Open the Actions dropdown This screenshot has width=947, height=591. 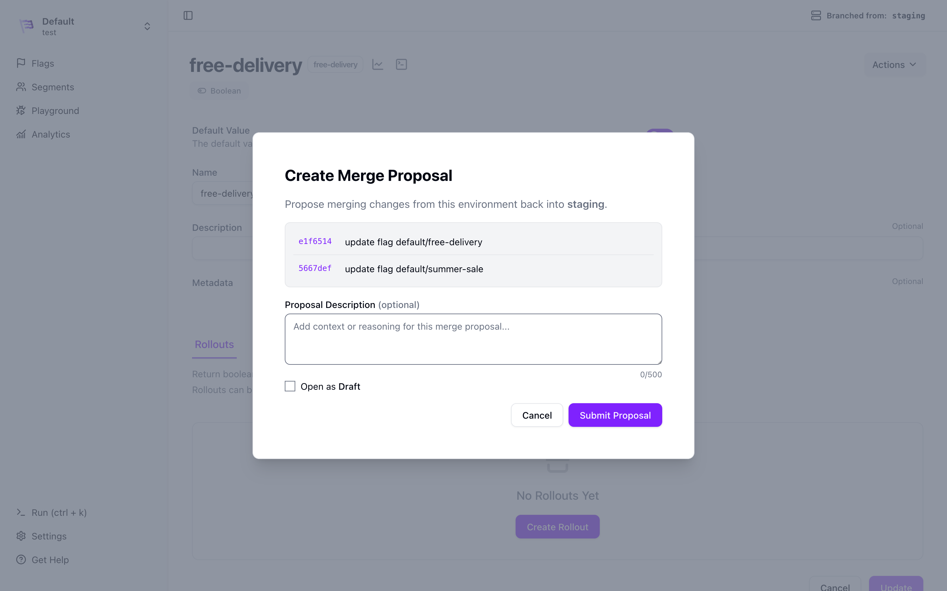[x=895, y=65]
